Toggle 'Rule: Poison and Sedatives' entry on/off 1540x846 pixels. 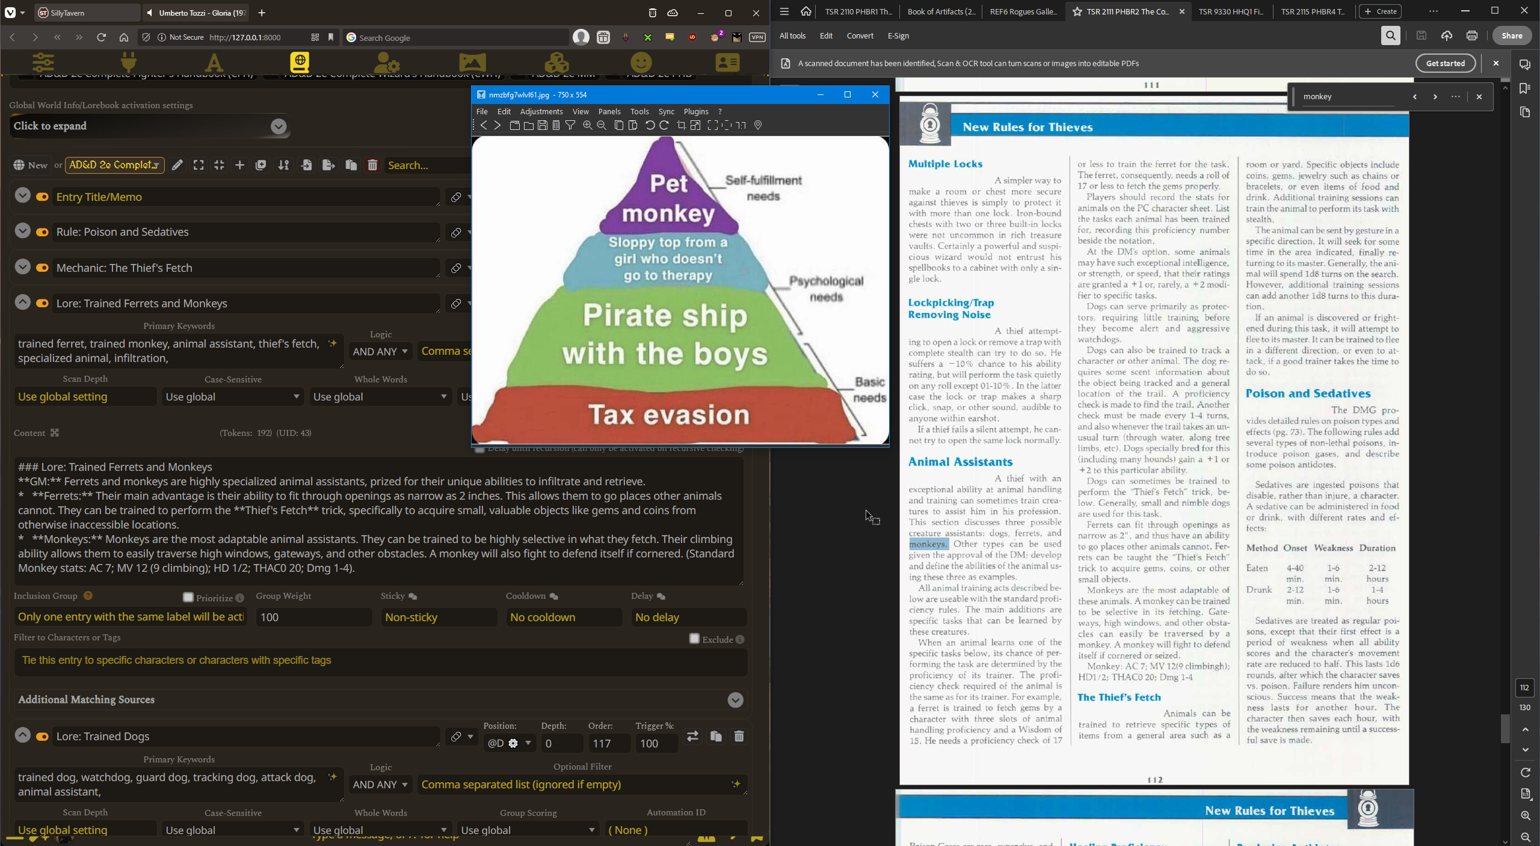[x=42, y=232]
